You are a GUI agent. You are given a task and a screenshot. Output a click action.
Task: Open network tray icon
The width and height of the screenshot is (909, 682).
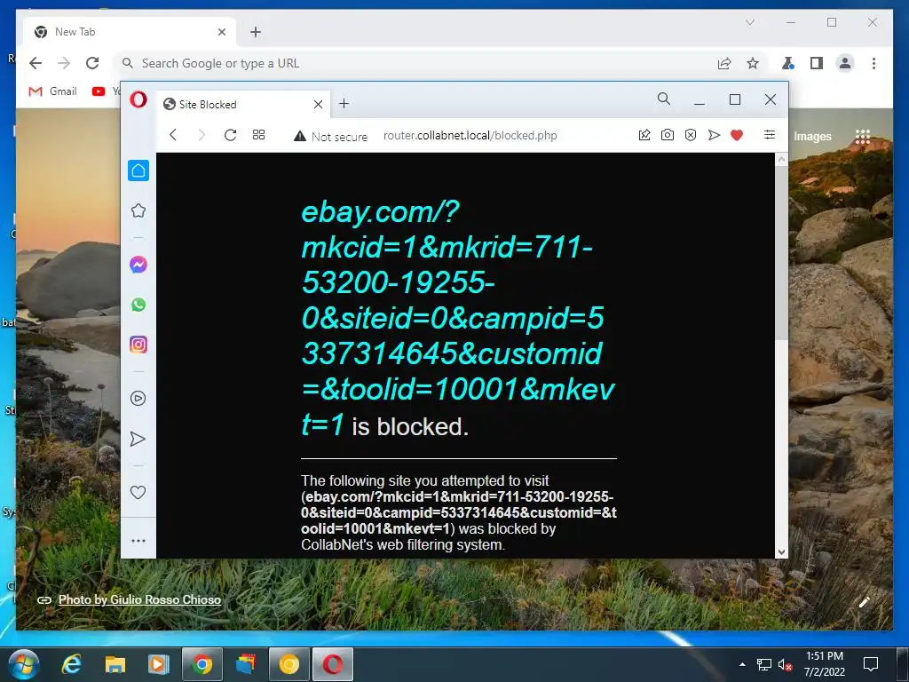coord(764,665)
